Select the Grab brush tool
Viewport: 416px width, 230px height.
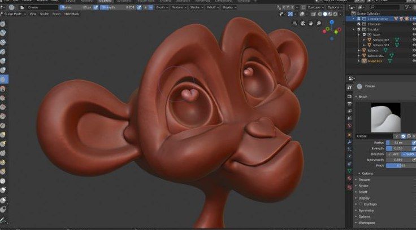click(3, 135)
